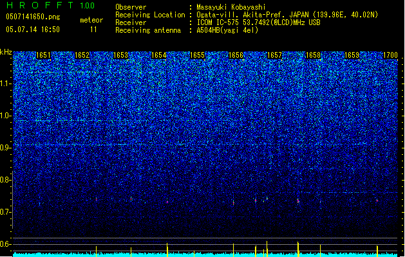
Task: Click the 1.1 kHz axis label
Action: pyautogui.click(x=6, y=84)
